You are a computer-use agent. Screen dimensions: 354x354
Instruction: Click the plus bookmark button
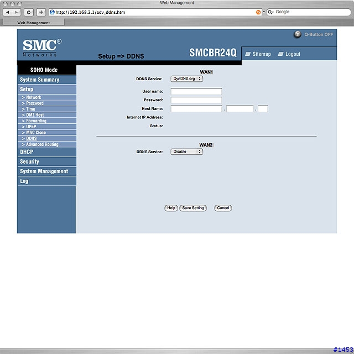tap(41, 12)
